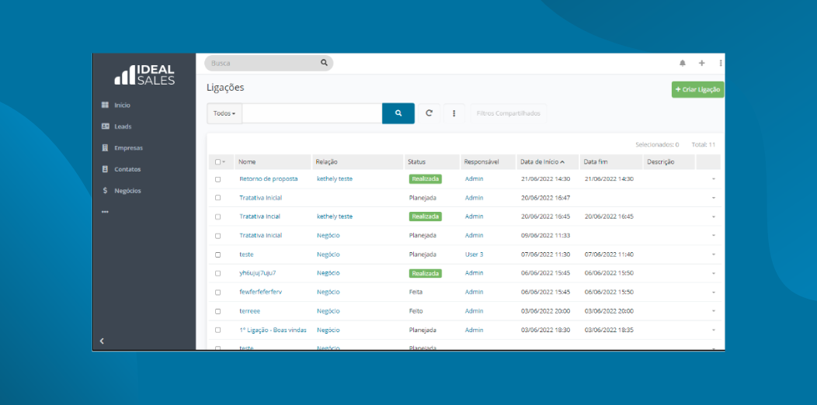The width and height of the screenshot is (817, 405).
Task: Click the refresh list icon
Action: point(429,113)
